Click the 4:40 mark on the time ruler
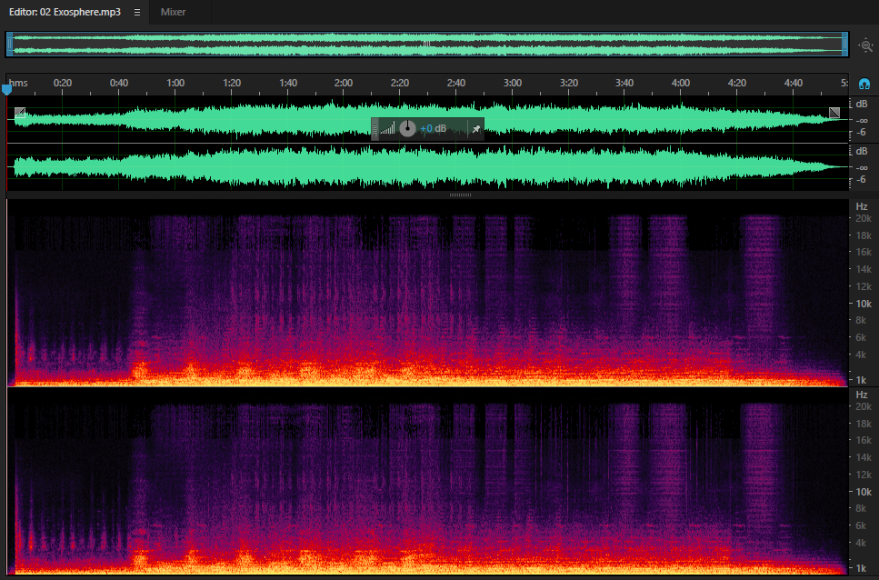879x580 pixels. pos(794,83)
